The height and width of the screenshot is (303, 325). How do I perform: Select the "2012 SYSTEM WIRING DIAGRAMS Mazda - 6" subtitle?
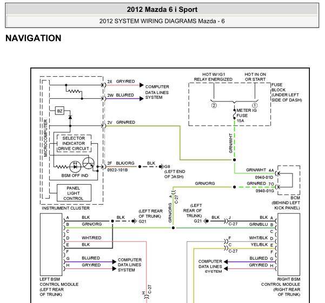(162, 21)
